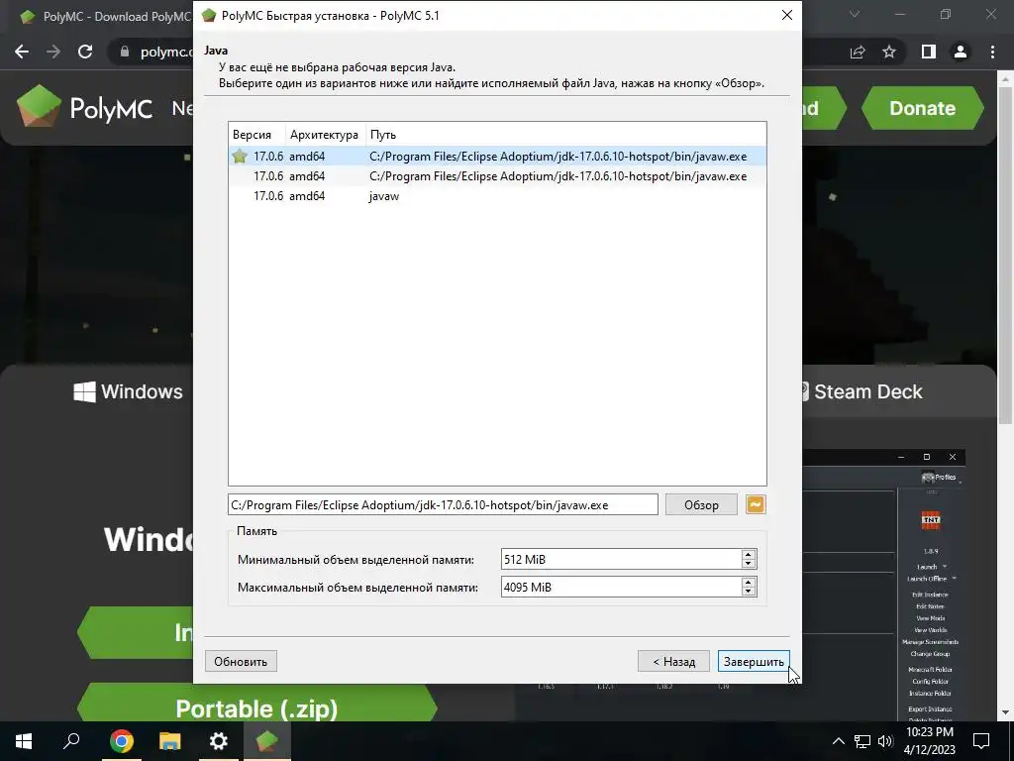The height and width of the screenshot is (761, 1014).
Task: Click the Java path input field
Action: click(443, 504)
